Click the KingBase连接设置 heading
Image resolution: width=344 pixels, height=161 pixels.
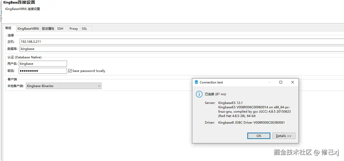[19, 2]
